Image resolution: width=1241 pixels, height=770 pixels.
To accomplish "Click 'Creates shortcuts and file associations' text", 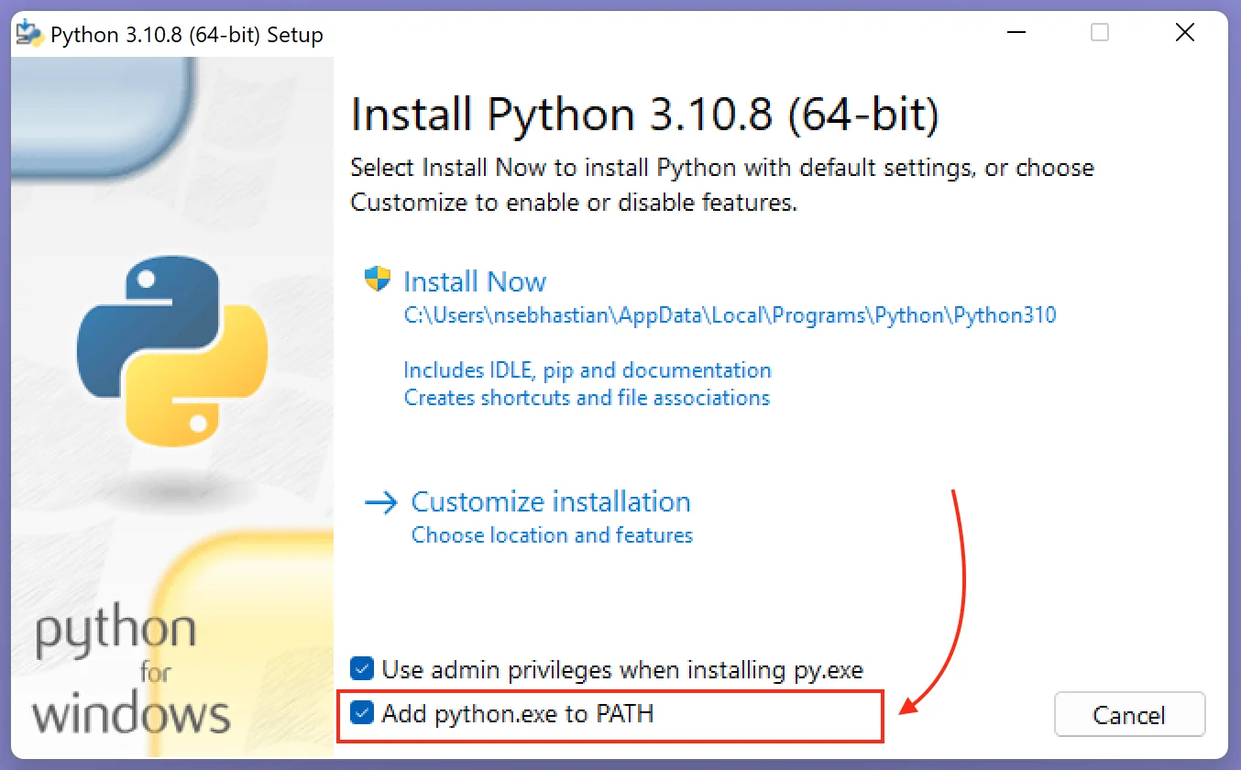I will [587, 398].
